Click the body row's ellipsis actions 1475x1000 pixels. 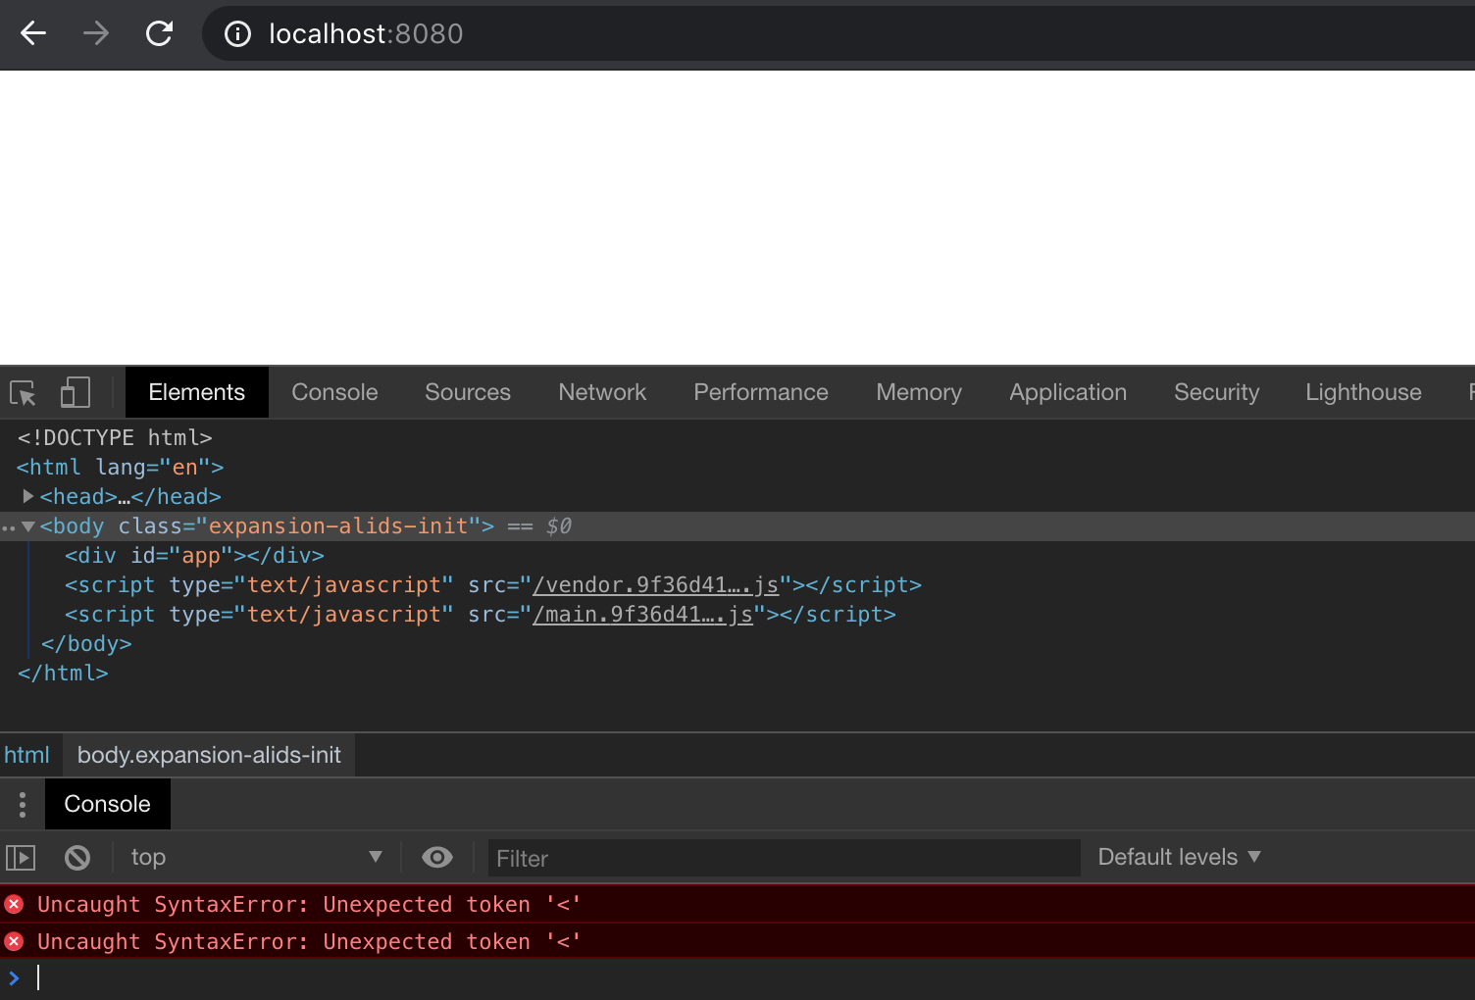9,527
